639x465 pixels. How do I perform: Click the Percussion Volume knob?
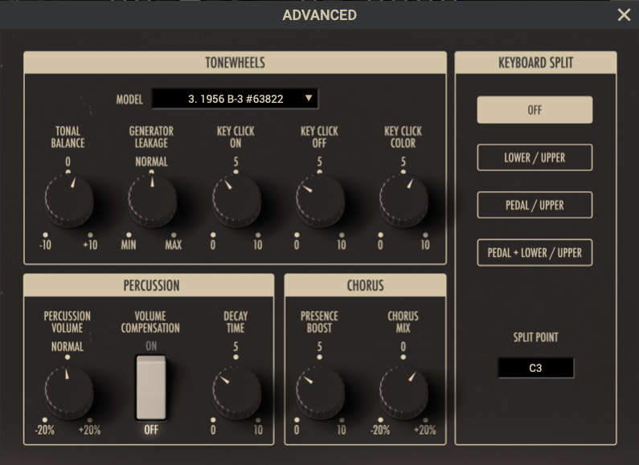68,390
